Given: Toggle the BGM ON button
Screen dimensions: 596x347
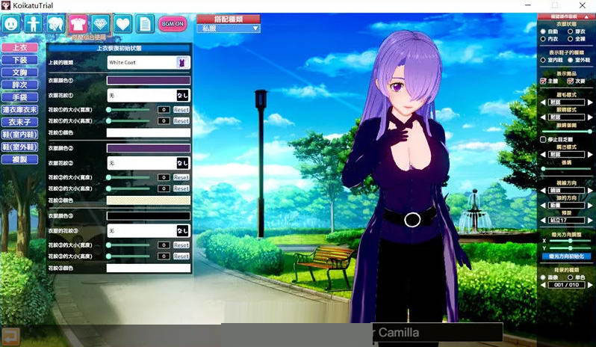Looking at the screenshot, I should click(x=173, y=24).
